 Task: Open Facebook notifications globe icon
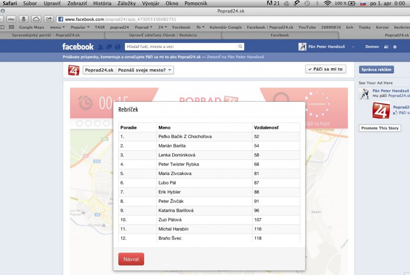pos(117,47)
